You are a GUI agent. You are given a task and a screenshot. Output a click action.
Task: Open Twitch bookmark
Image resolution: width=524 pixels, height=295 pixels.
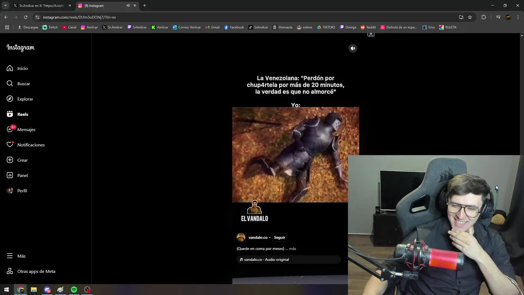(x=50, y=27)
